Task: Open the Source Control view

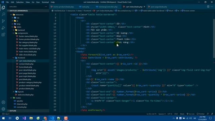Action: coord(3,21)
